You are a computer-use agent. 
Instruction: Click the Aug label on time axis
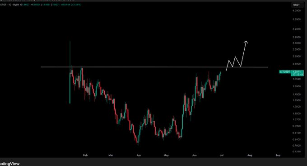point(250,155)
